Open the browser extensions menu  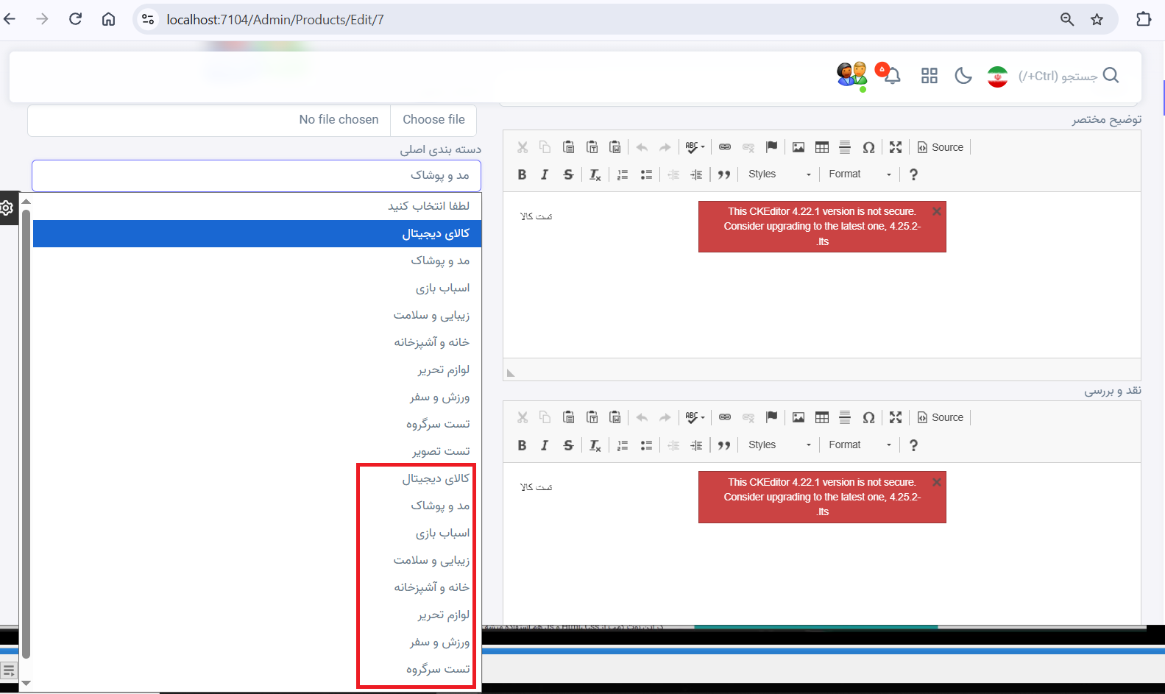pyautogui.click(x=1144, y=19)
